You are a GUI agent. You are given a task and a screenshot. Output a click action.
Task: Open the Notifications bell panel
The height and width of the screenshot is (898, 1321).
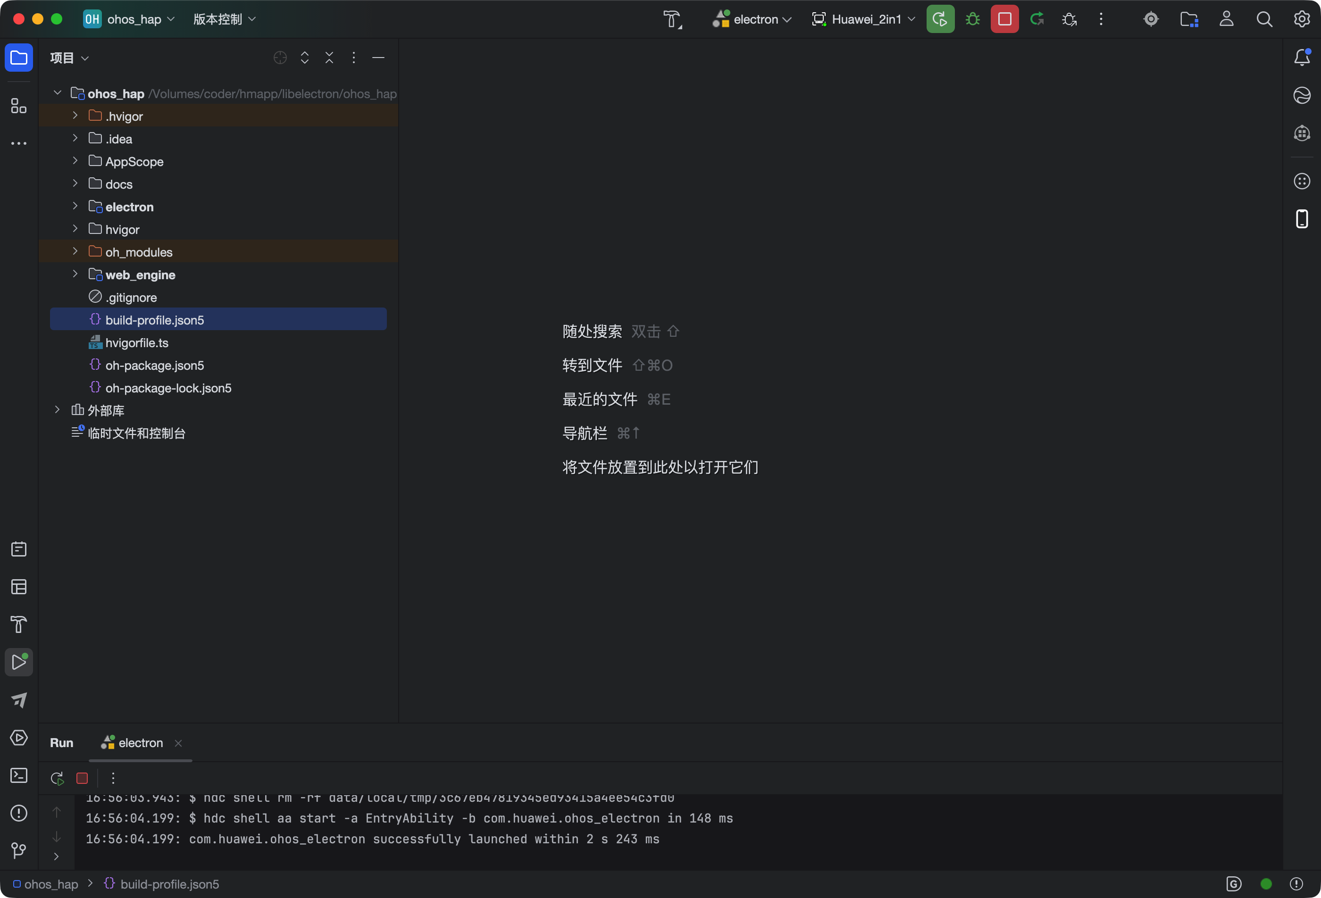tap(1302, 58)
